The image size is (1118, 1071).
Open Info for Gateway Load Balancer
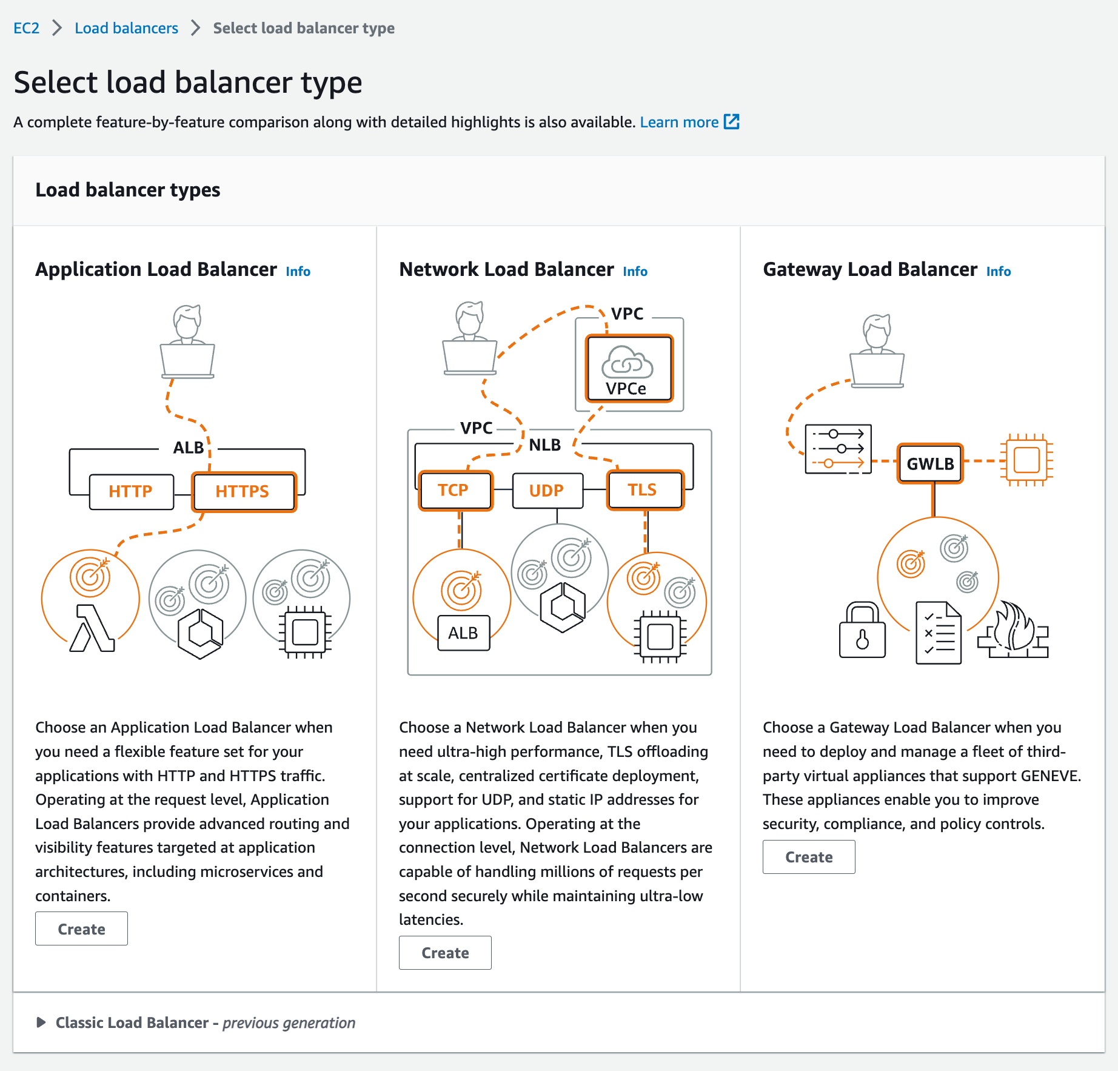pos(999,271)
